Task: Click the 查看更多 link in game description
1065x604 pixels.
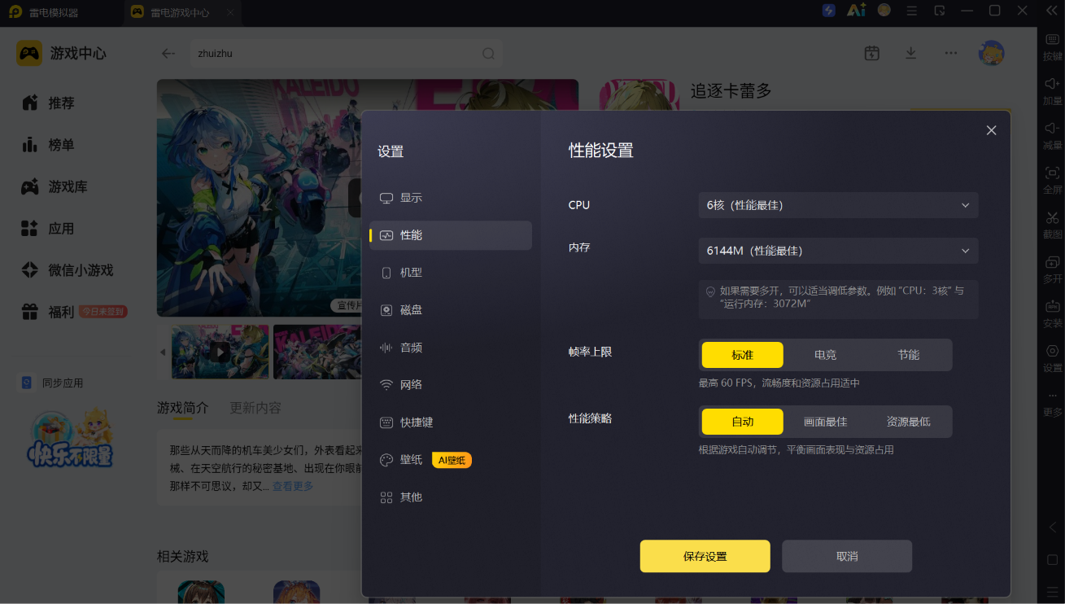Action: [x=292, y=486]
